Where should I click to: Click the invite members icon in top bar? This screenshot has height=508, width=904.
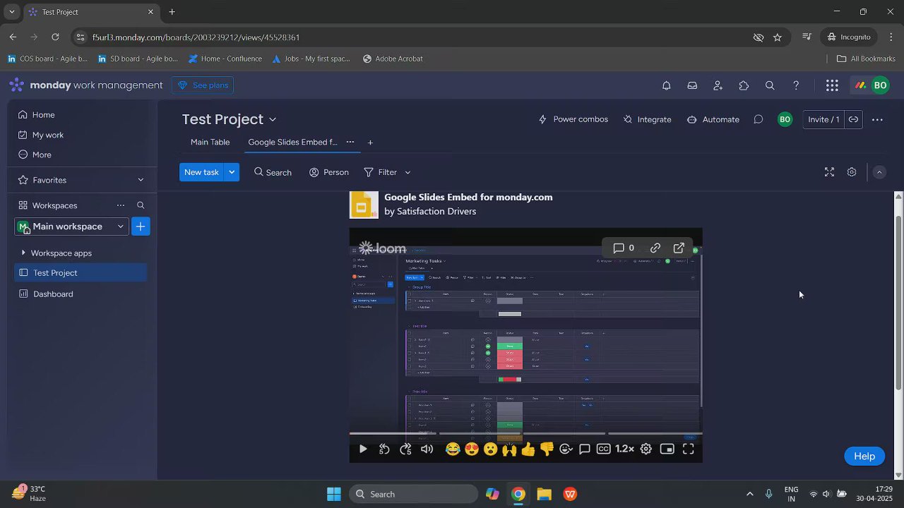pos(718,85)
